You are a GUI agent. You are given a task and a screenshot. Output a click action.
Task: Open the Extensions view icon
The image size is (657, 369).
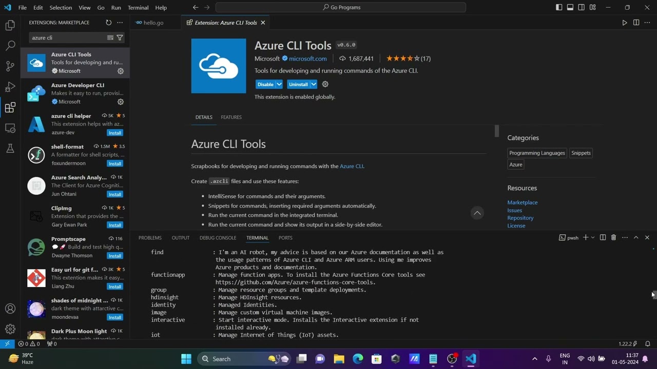tap(10, 107)
